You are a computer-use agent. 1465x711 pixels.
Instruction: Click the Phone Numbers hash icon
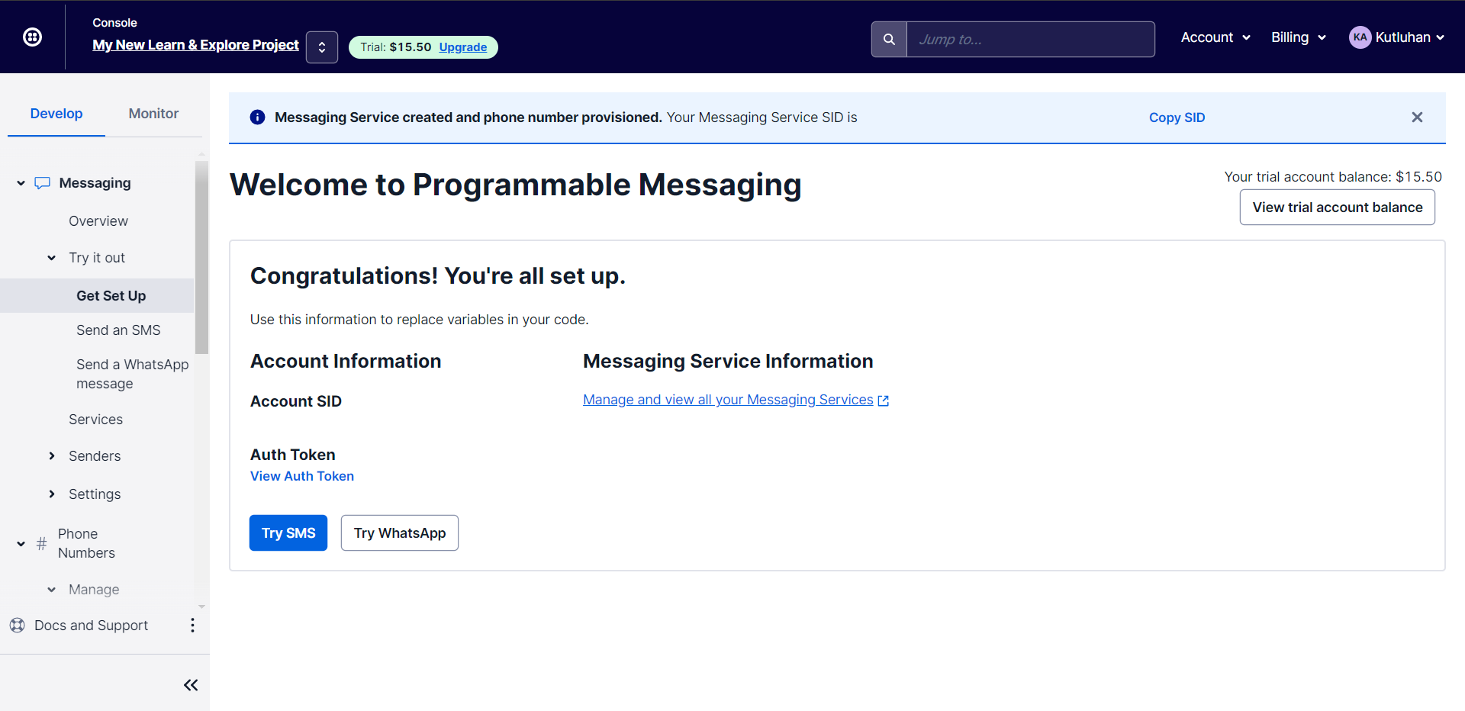click(41, 543)
